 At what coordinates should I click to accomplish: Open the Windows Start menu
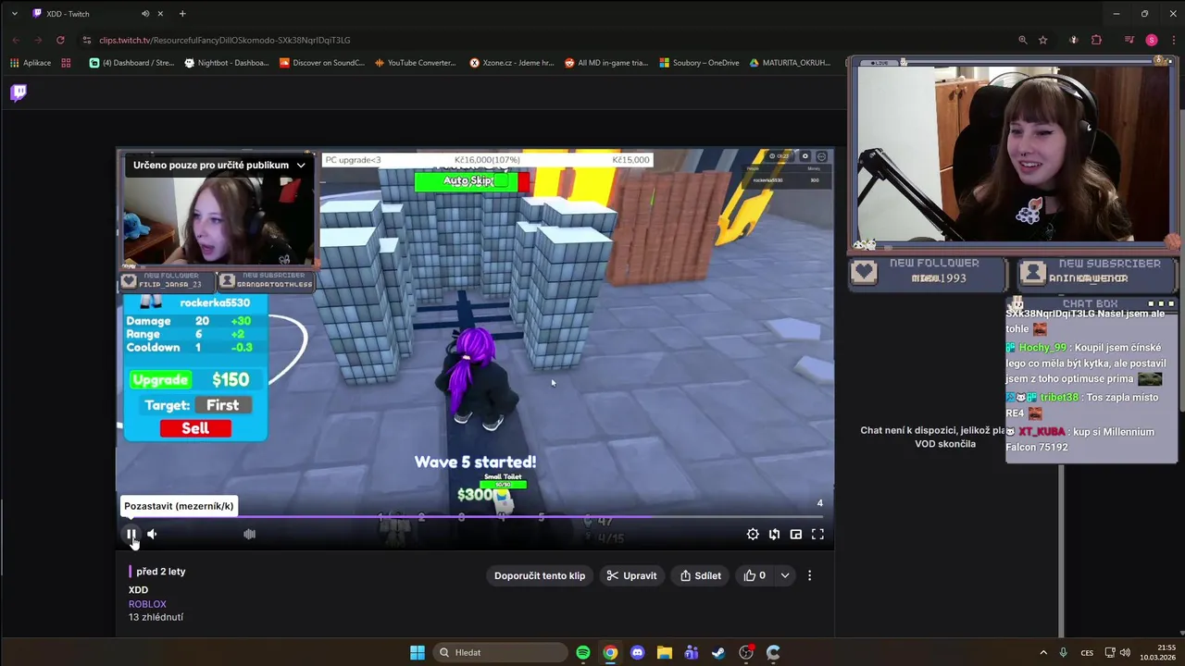417,652
